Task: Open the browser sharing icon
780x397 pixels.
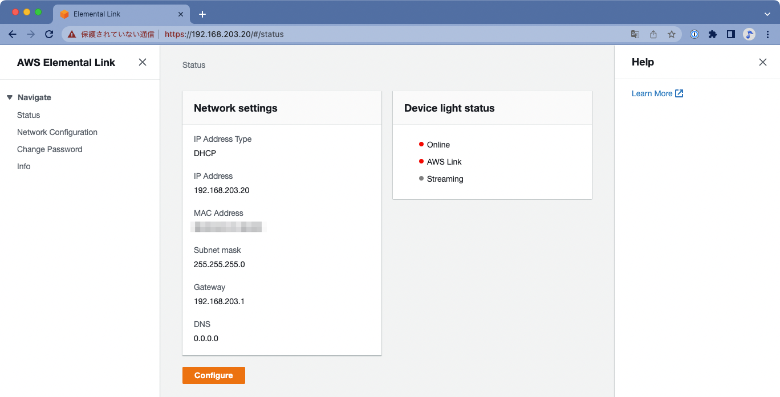Action: 653,34
